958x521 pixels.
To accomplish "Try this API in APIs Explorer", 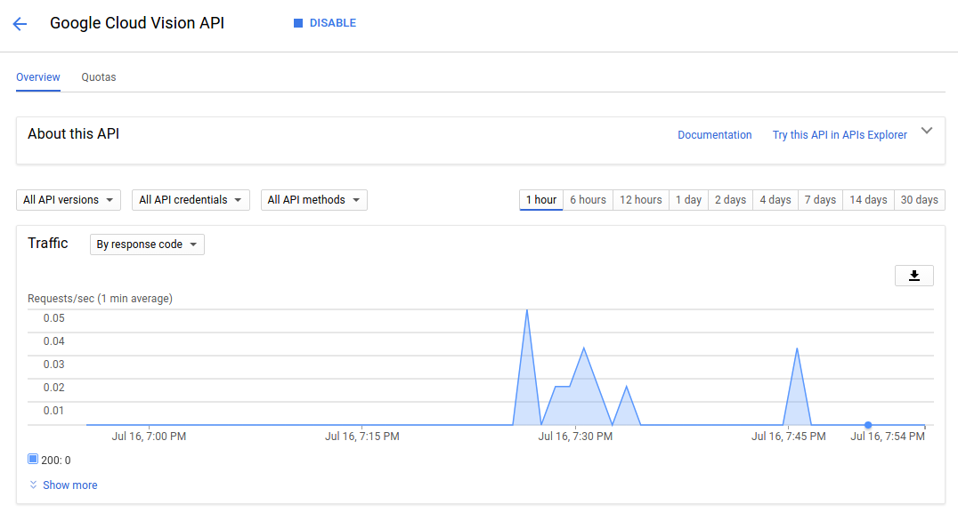I will (x=840, y=135).
